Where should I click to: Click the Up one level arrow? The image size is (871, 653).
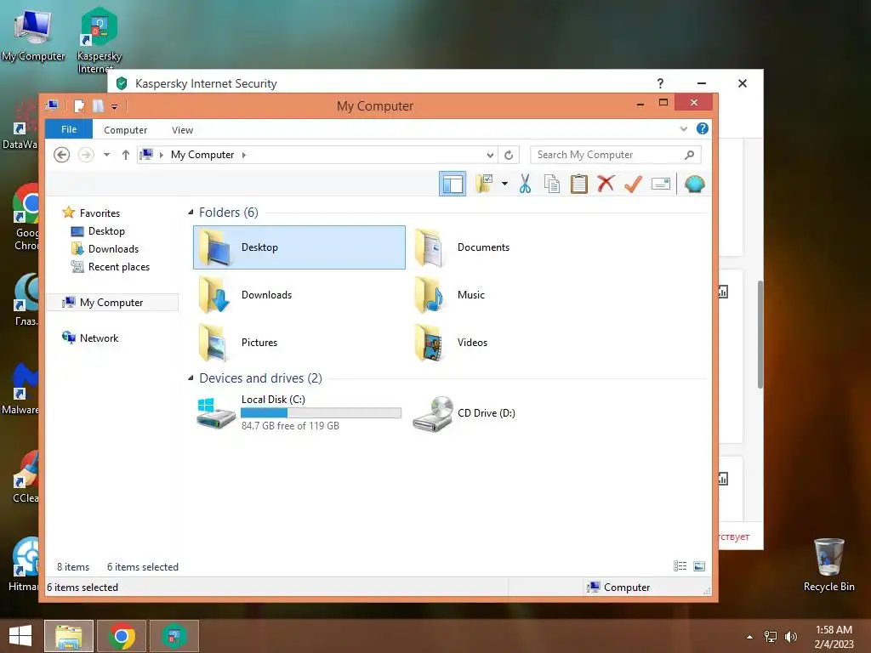point(126,155)
